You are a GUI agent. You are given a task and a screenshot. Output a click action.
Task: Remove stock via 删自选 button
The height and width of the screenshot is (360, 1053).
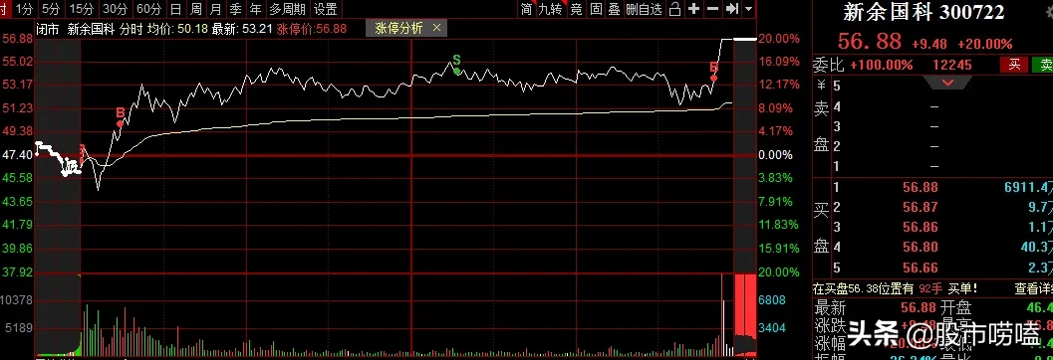coord(644,9)
